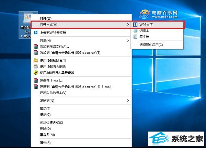Click the 记事本 notepad icon
Image resolution: width=206 pixels, height=148 pixels.
[x=135, y=31]
